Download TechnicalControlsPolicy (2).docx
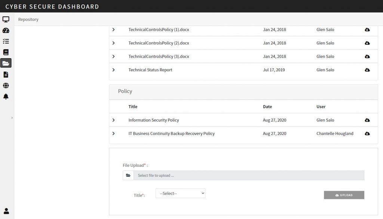383x219 pixels. pos(367,43)
